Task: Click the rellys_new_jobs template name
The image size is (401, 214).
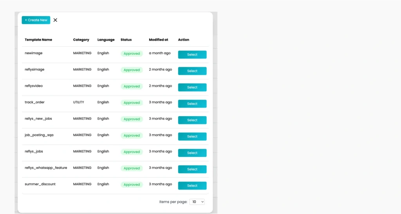Action: pyautogui.click(x=38, y=119)
